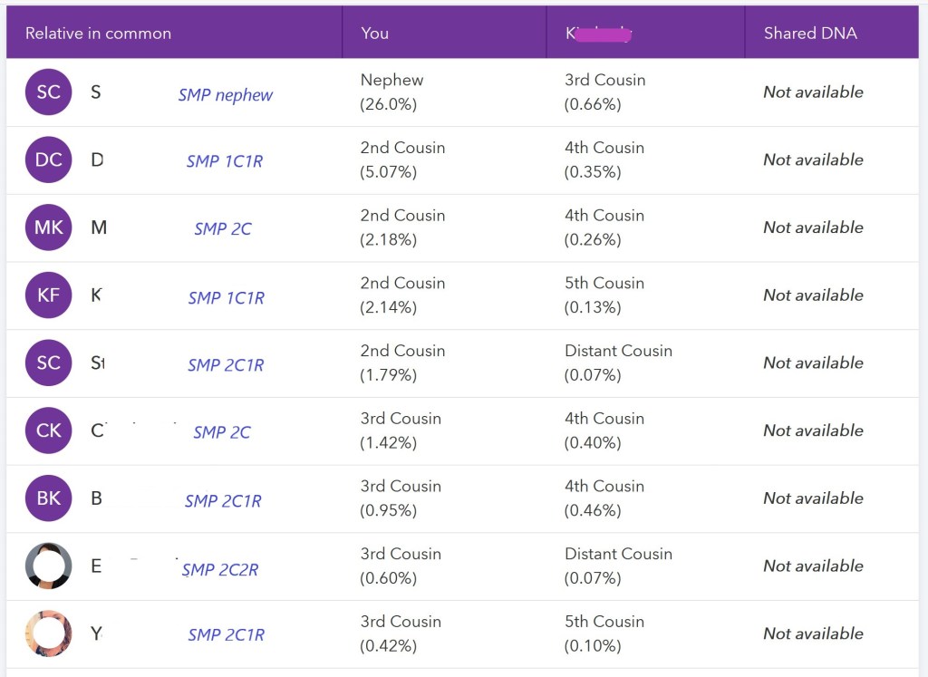Click the BK initials avatar

point(48,498)
